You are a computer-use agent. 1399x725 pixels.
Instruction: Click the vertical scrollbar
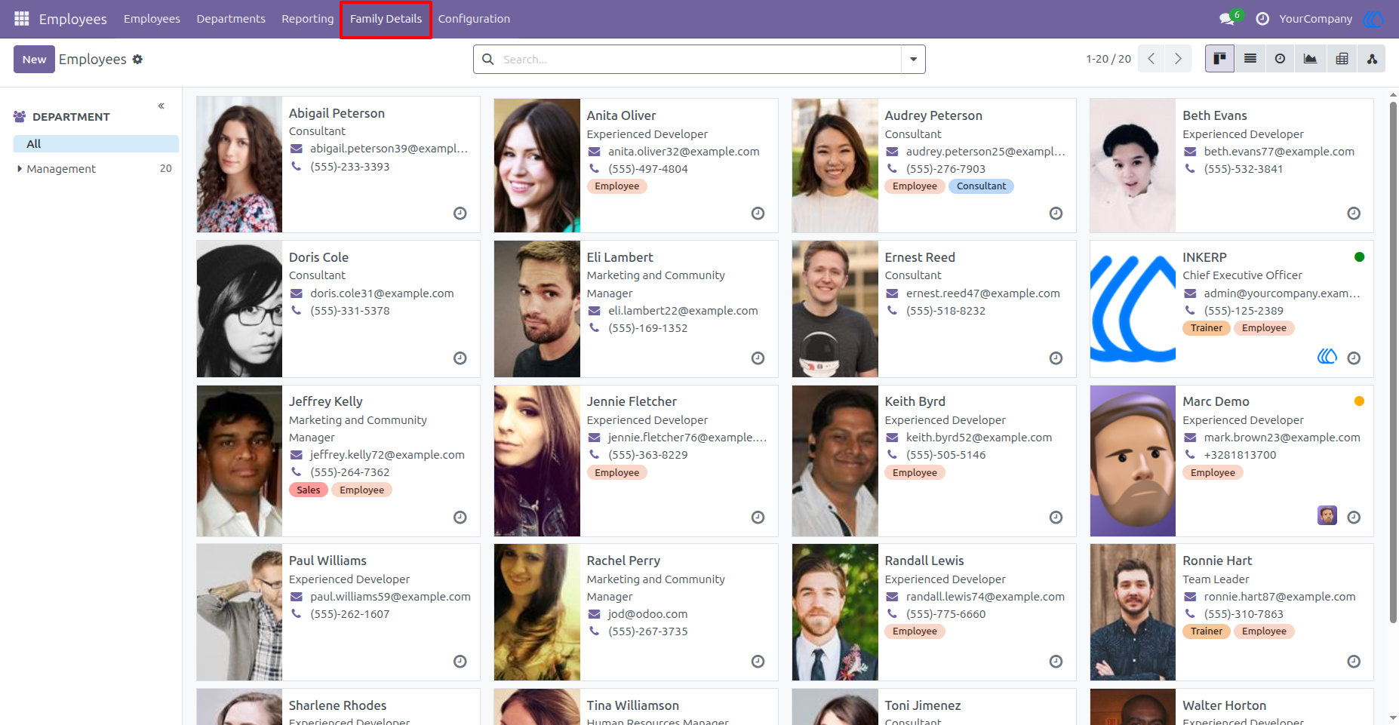point(1393,362)
